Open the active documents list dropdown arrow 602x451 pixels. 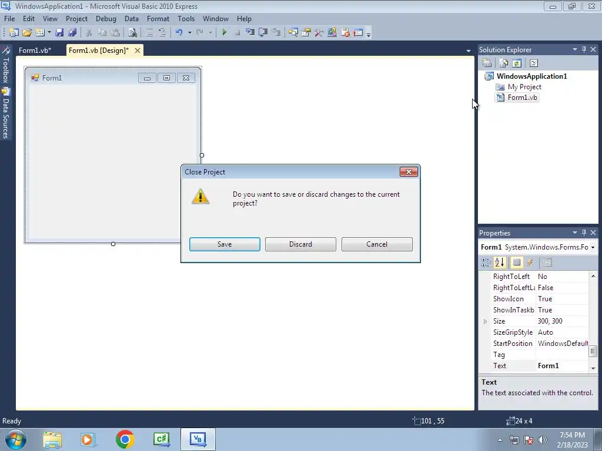tap(469, 51)
